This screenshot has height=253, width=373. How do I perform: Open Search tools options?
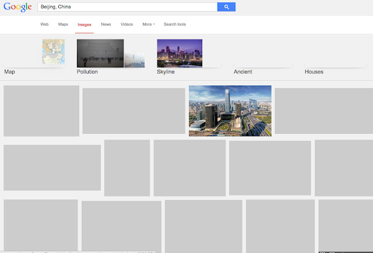(175, 24)
